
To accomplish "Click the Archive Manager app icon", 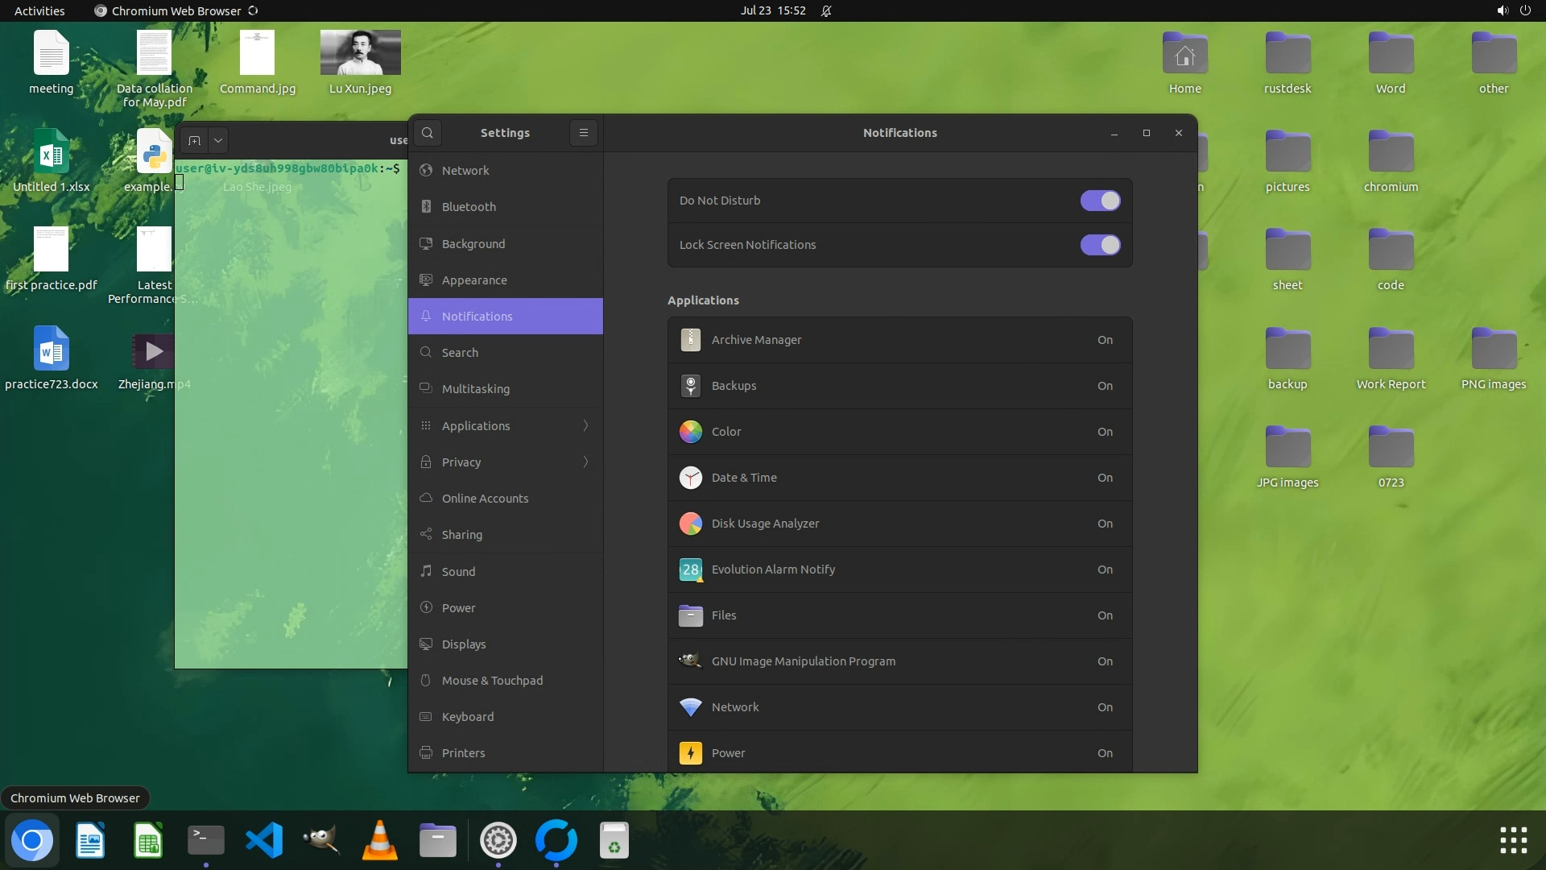I will coord(690,340).
